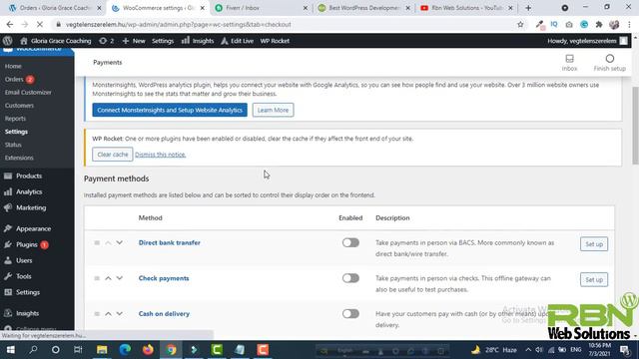Open Gloria Grace Coaching site home link
639x359 pixels.
point(56,41)
